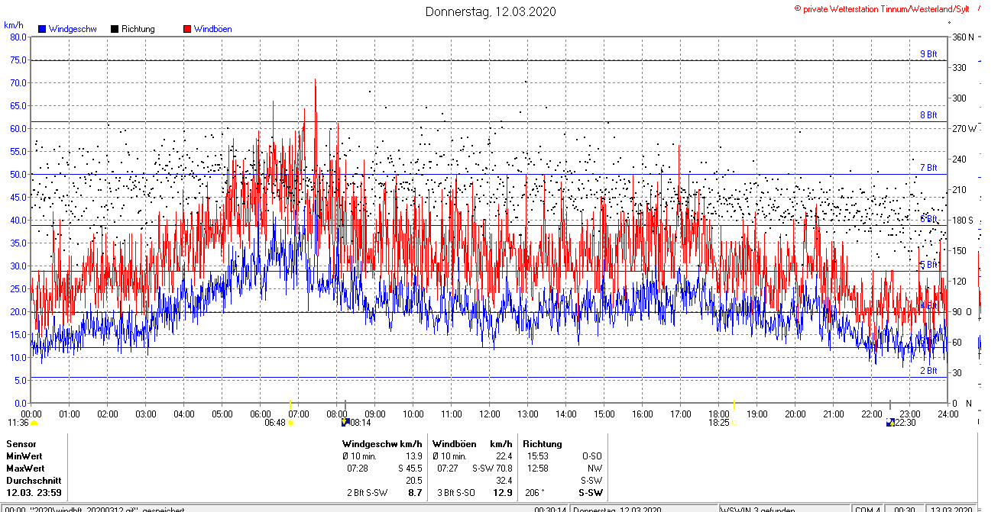
Task: Click the yellow sunrise marker at 06:48
Action: click(x=290, y=422)
